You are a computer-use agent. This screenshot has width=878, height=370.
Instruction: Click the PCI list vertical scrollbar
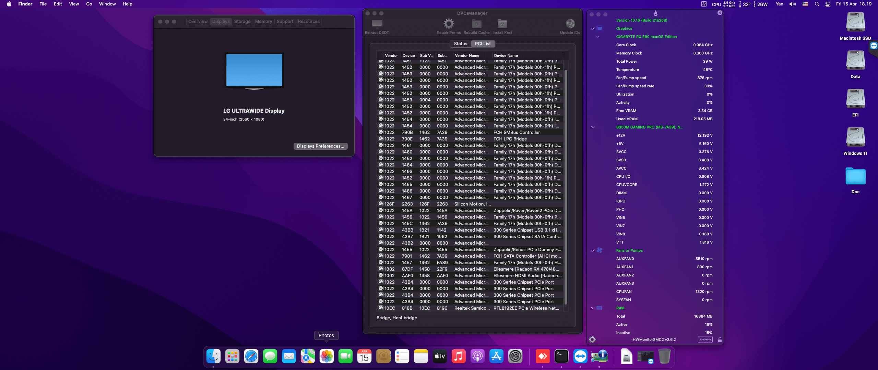tap(566, 187)
